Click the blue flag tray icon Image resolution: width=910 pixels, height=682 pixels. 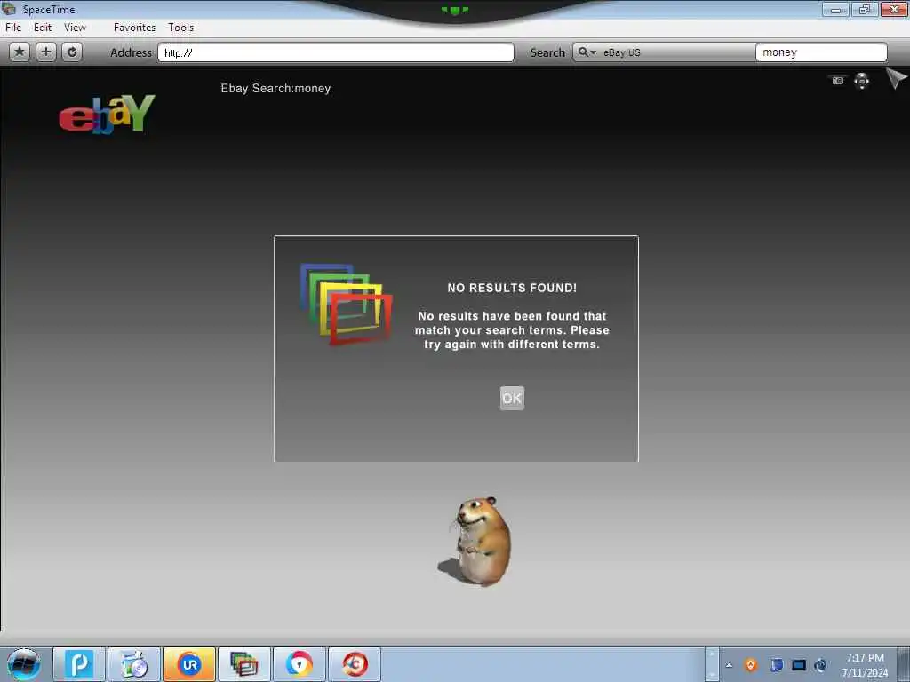point(776,665)
